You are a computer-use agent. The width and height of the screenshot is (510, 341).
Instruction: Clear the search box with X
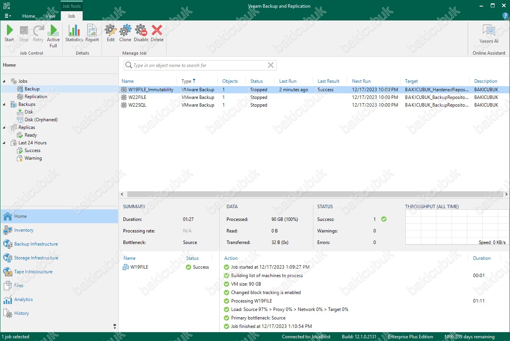click(x=271, y=65)
